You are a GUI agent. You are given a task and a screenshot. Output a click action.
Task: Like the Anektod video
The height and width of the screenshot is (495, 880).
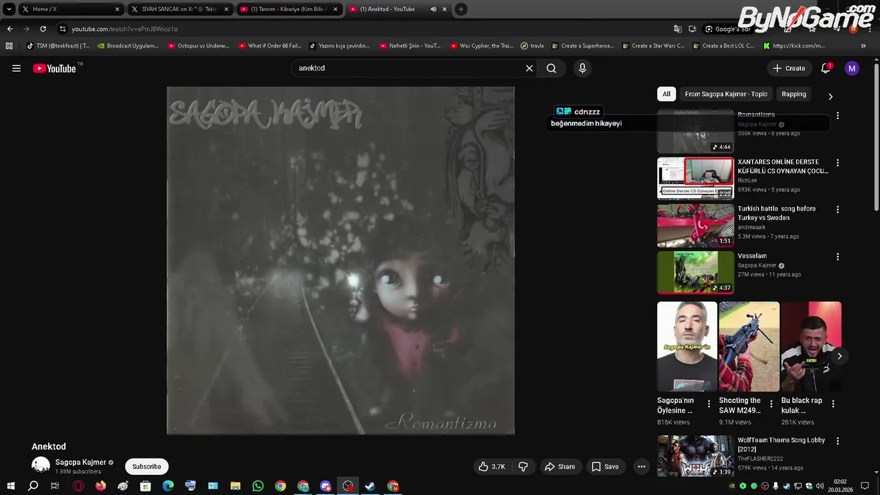(x=492, y=466)
